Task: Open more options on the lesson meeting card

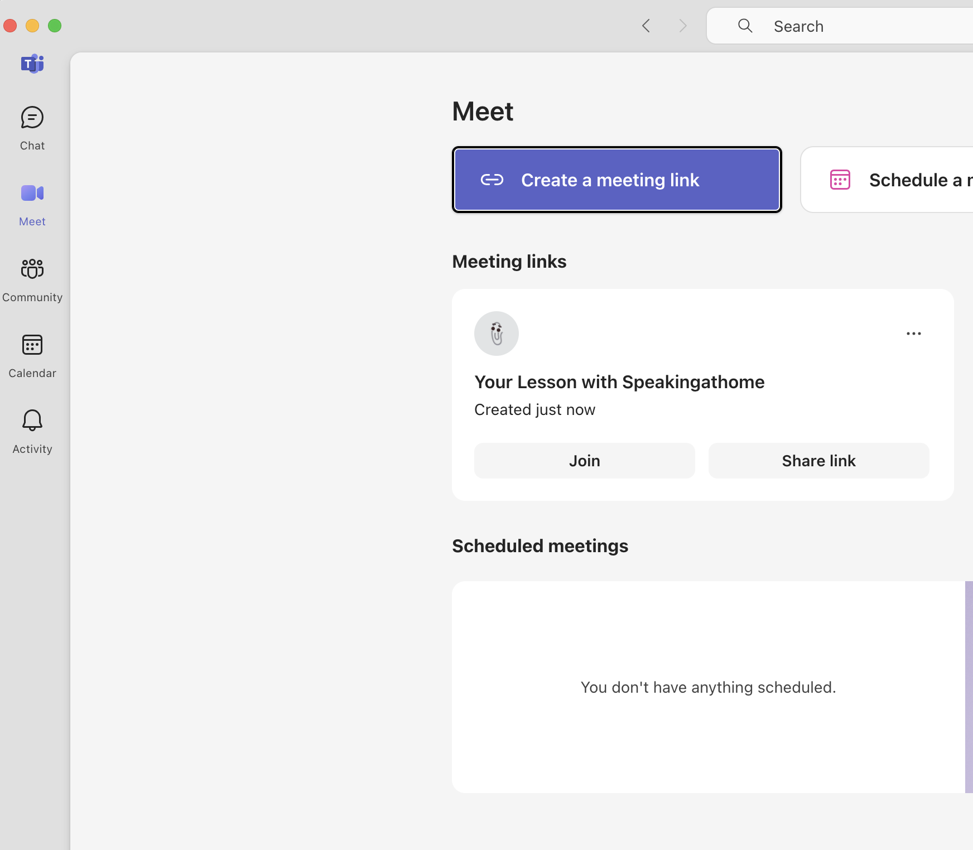Action: click(x=913, y=334)
